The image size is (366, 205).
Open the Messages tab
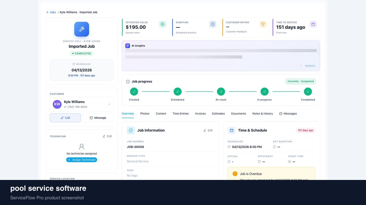click(288, 114)
